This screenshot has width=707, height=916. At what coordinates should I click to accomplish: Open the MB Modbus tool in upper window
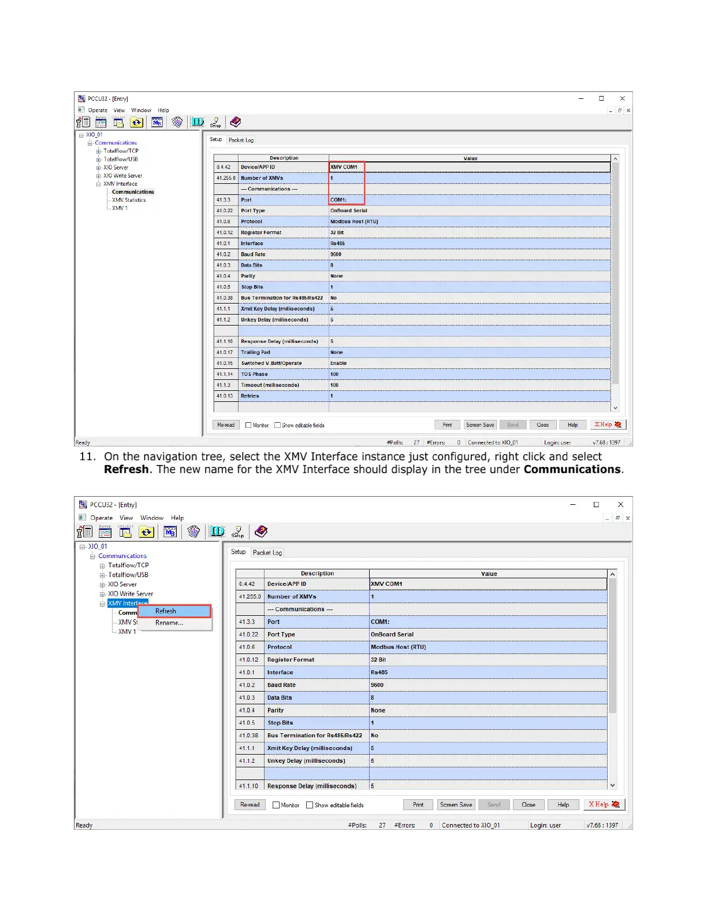tap(157, 122)
